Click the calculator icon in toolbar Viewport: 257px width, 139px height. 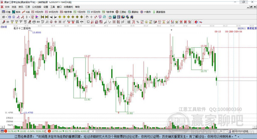[114, 17]
